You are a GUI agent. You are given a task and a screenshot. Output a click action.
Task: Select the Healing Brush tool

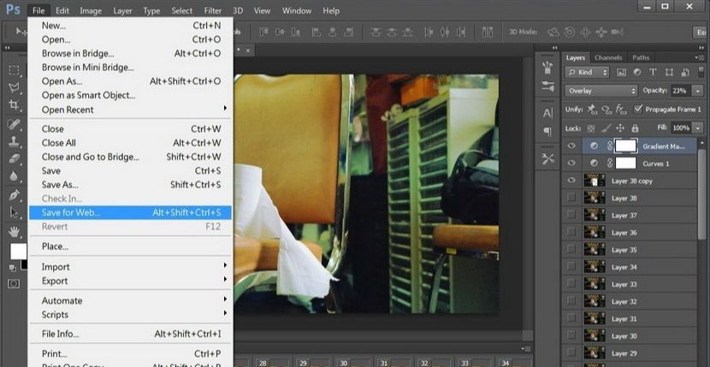click(x=14, y=123)
